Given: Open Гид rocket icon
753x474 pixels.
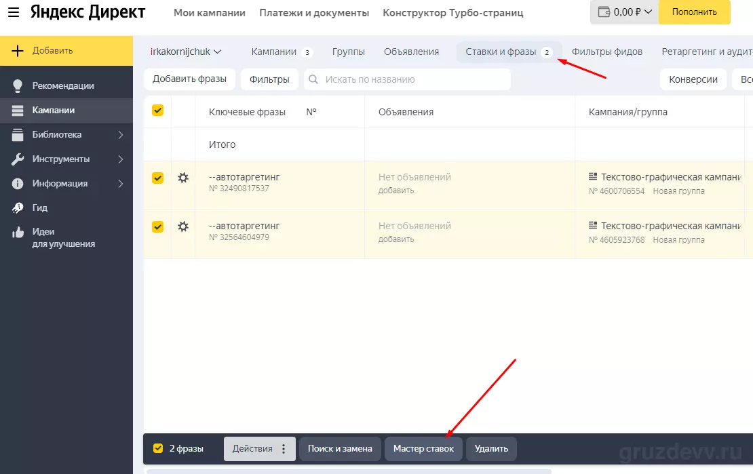Looking at the screenshot, I should click(x=17, y=208).
